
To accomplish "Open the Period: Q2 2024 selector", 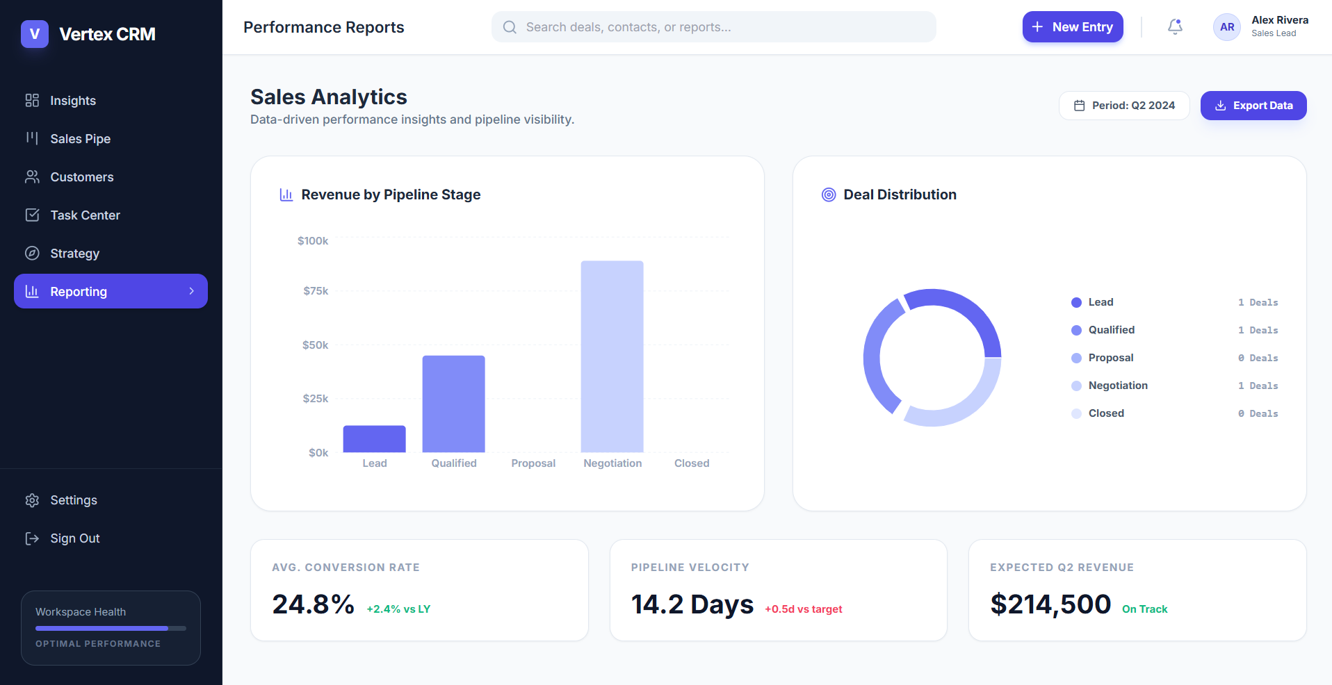I will (1124, 106).
